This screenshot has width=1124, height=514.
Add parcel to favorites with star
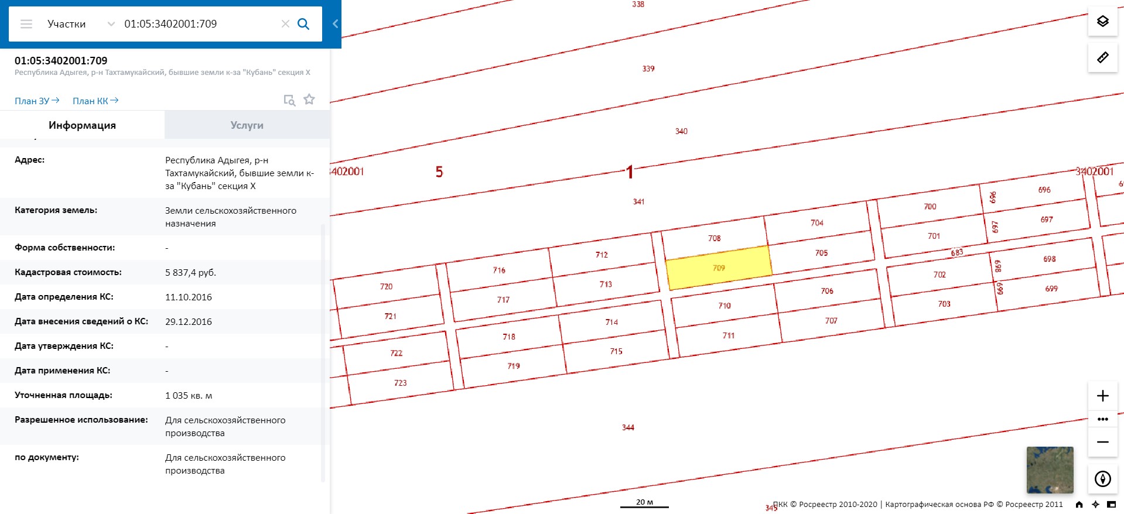click(x=309, y=100)
